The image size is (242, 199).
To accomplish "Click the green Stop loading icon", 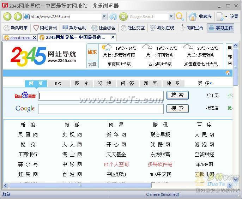I will (x=123, y=17).
